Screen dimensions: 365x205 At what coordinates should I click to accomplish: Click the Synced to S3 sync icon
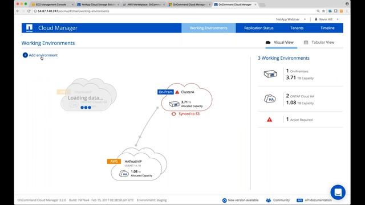click(173, 114)
